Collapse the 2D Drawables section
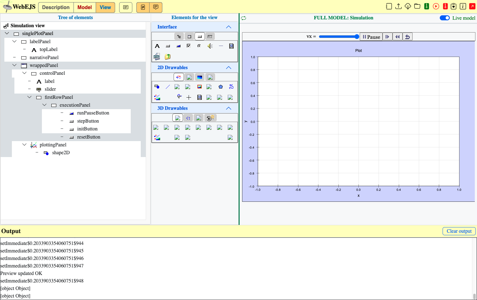The height and width of the screenshot is (300, 477). [x=229, y=68]
